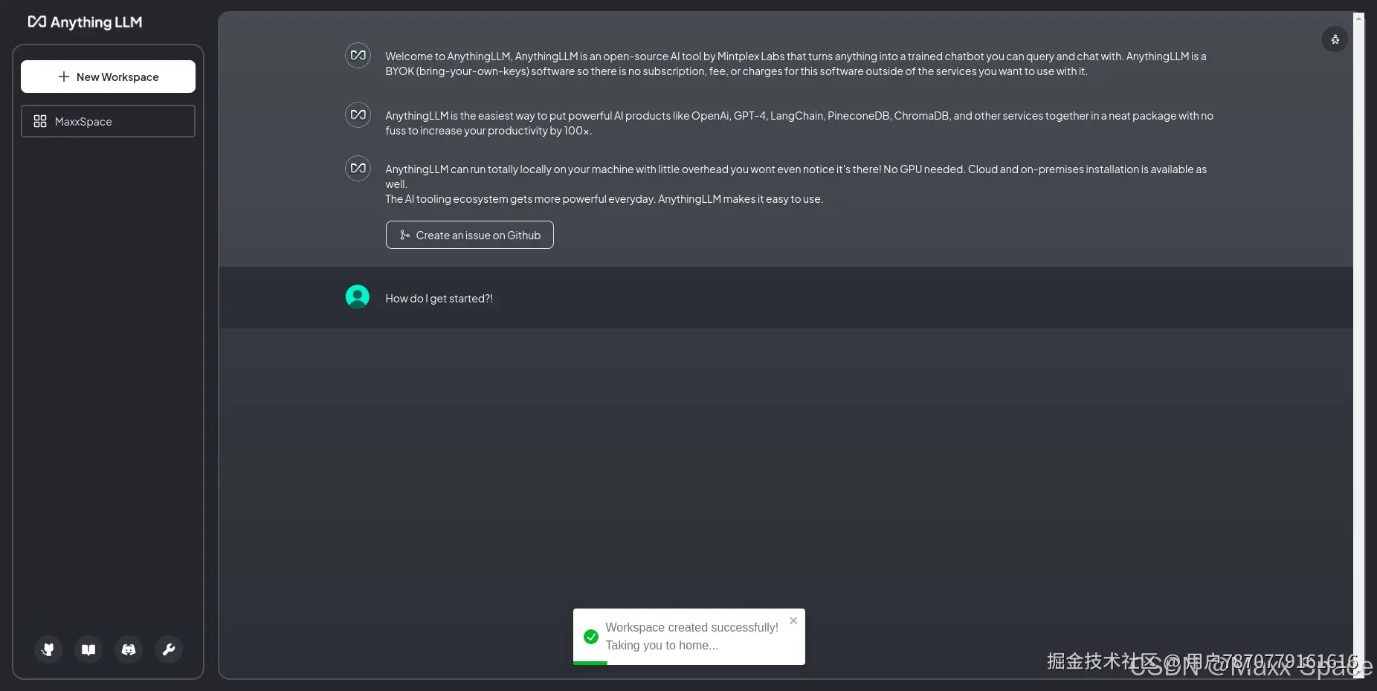The image size is (1377, 691).
Task: Click the bot avatar beside the Welcome message
Action: pos(358,56)
